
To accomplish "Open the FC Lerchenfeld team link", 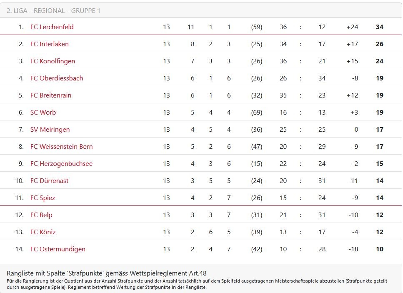I will (x=52, y=27).
